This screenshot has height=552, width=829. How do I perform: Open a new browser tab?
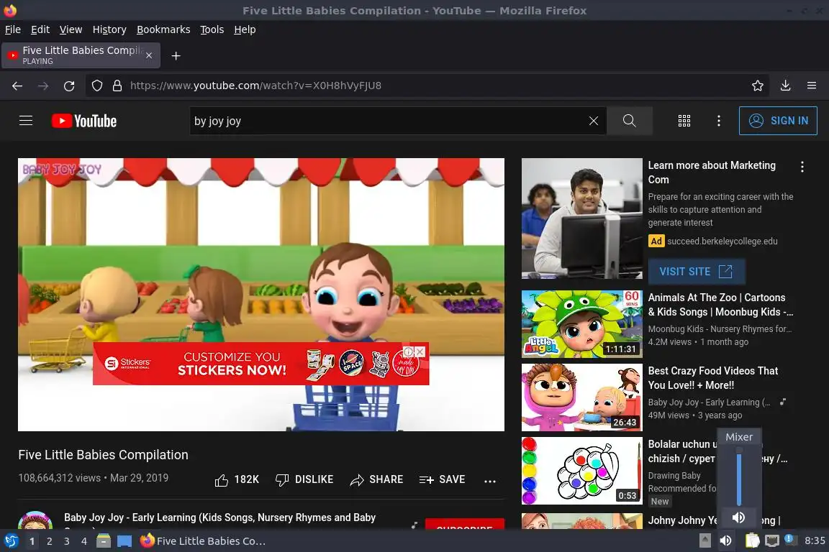(176, 56)
